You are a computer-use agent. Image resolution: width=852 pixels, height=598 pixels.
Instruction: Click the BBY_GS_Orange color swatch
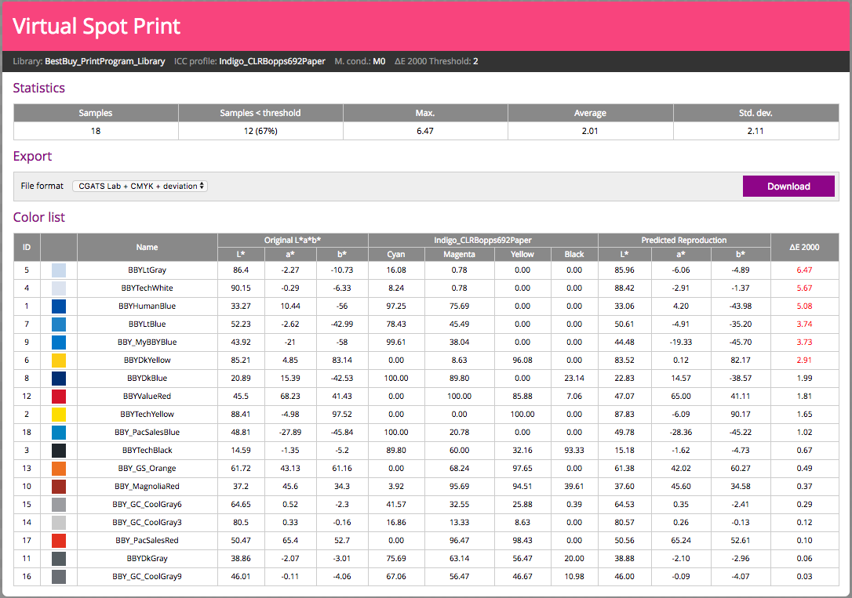coord(59,469)
